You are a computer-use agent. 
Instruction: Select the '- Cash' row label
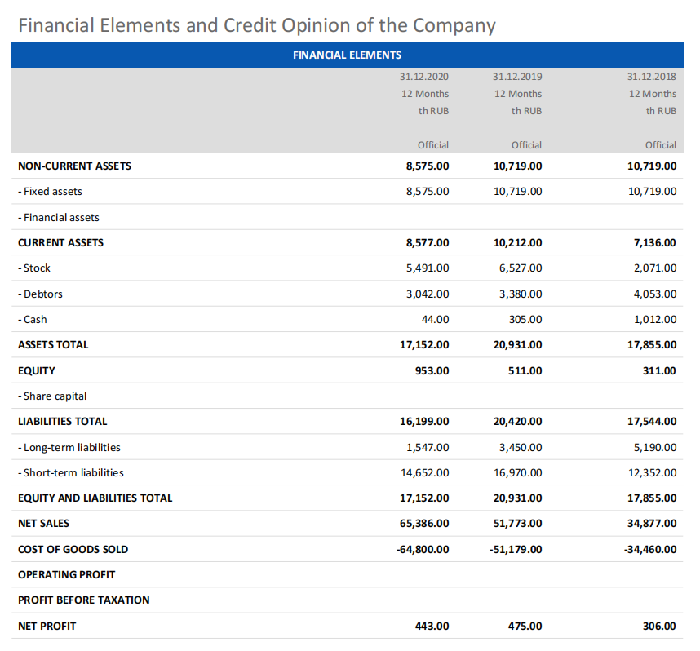[32, 320]
